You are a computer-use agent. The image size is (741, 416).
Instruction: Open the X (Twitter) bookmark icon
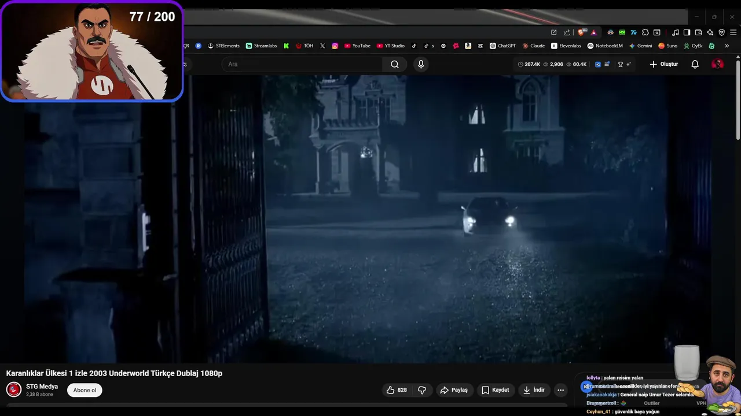(322, 46)
